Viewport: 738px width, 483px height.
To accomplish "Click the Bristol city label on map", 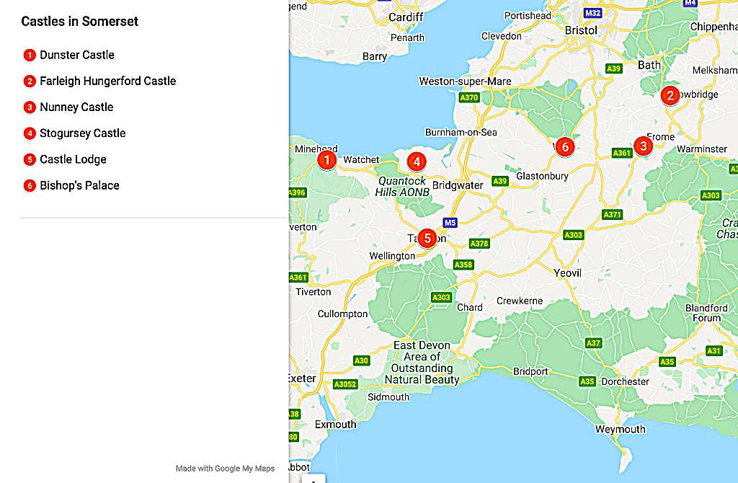I will point(581,30).
